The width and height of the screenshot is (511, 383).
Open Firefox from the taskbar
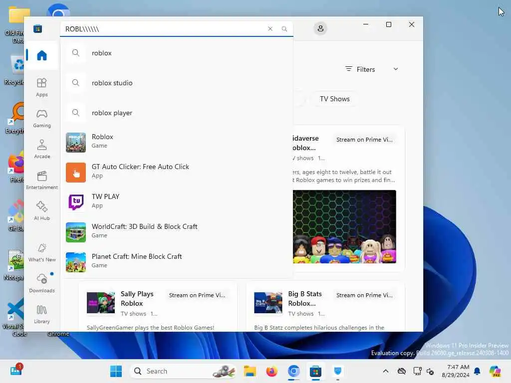271,371
